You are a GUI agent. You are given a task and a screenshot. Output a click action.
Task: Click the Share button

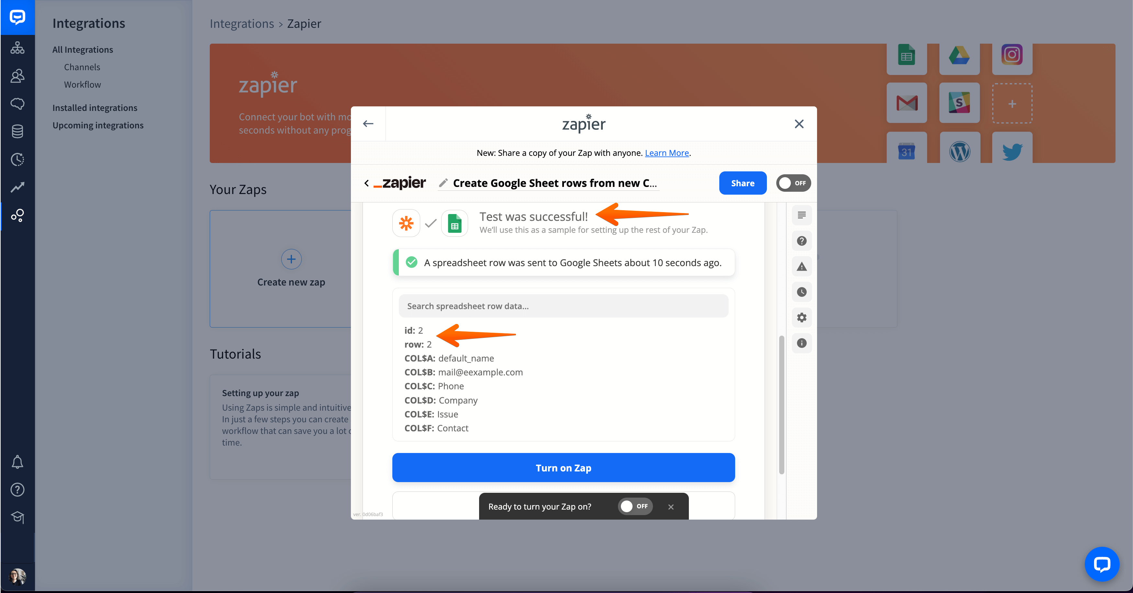point(742,183)
